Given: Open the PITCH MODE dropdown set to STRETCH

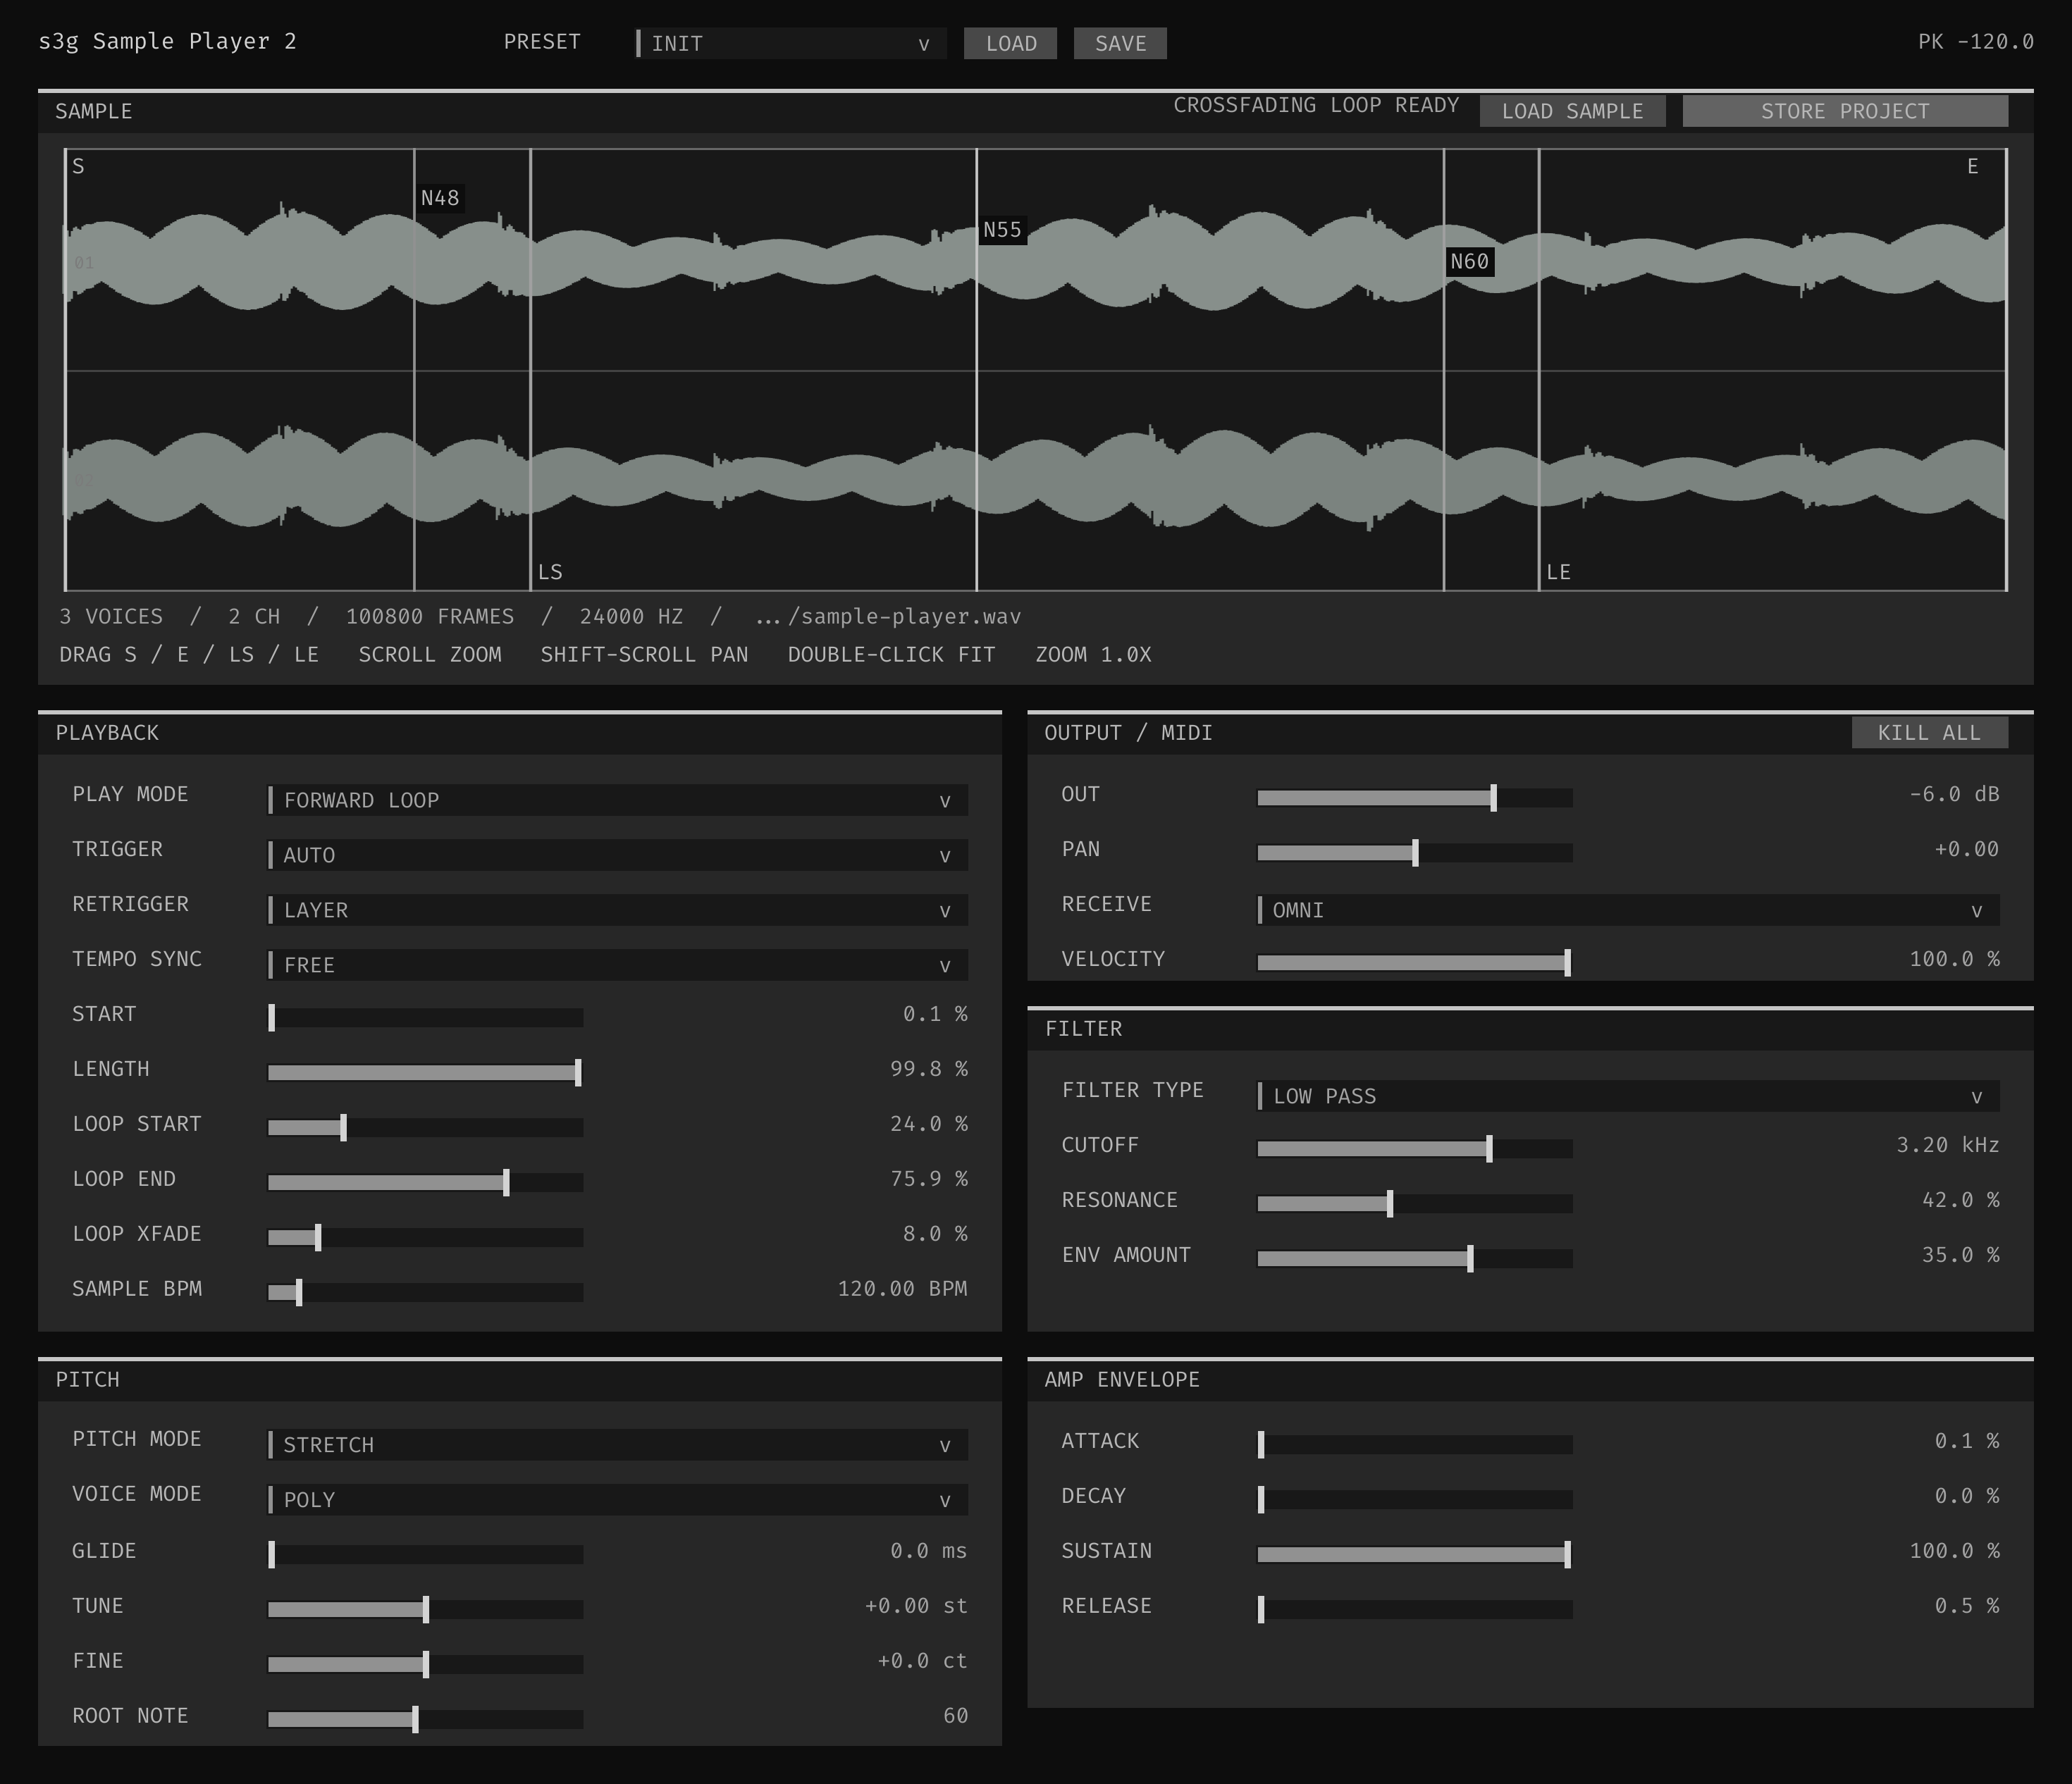Looking at the screenshot, I should (x=617, y=1445).
